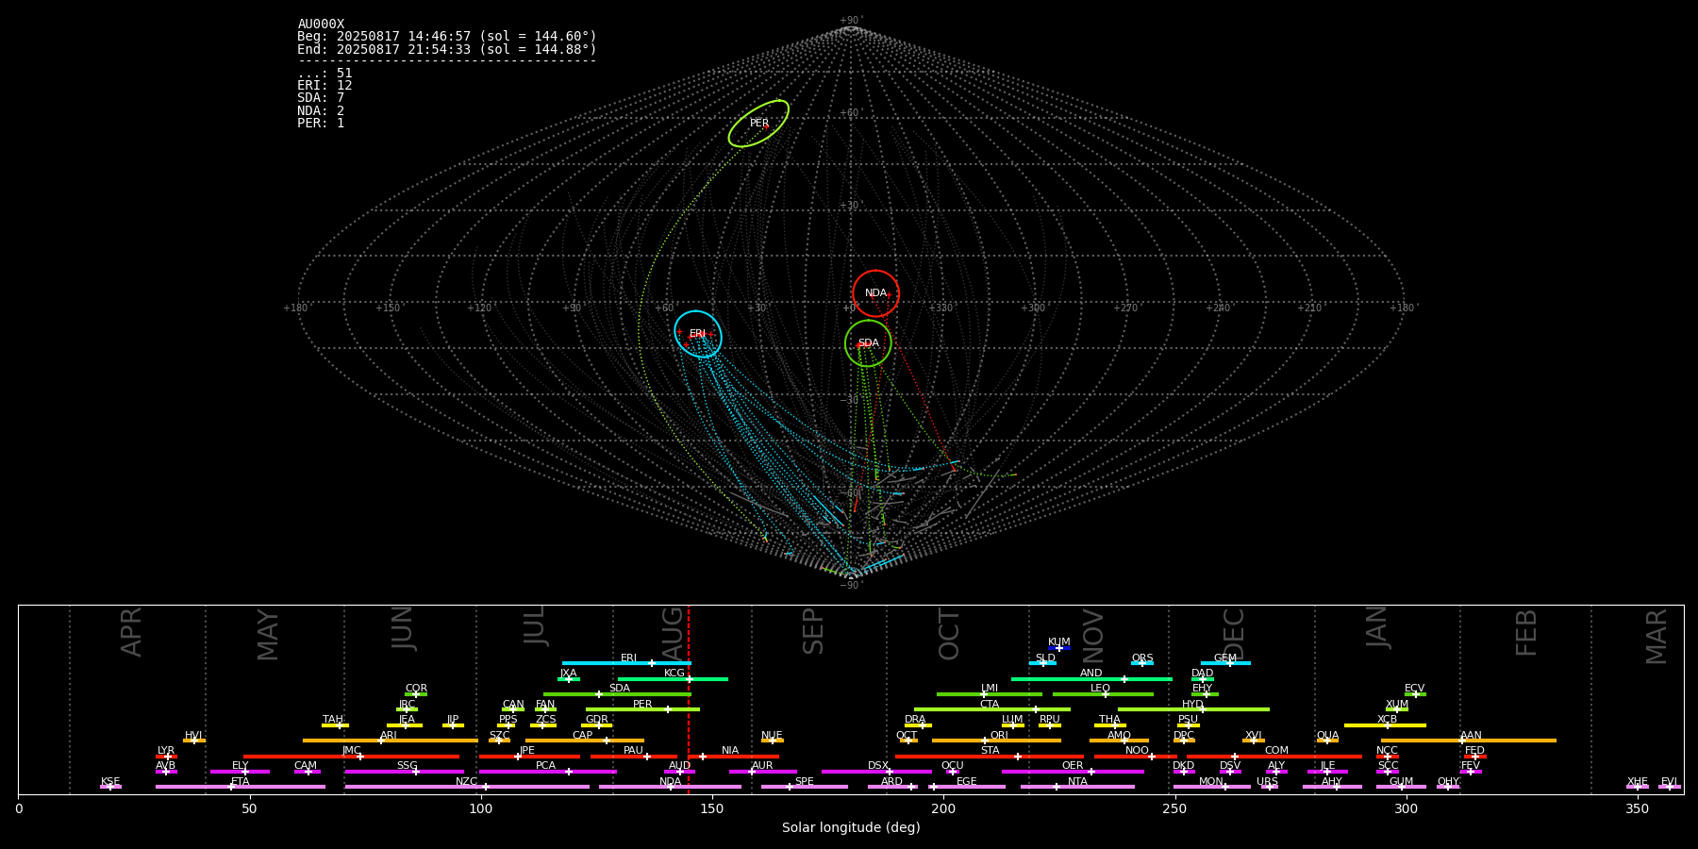Click the JMC shower bar in timeline
The width and height of the screenshot is (1698, 849).
(352, 757)
